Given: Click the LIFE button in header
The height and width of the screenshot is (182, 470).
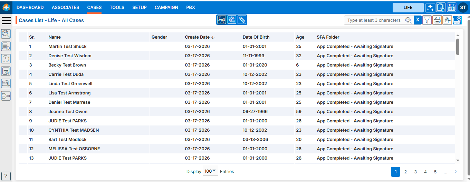Looking at the screenshot, I should pyautogui.click(x=408, y=8).
